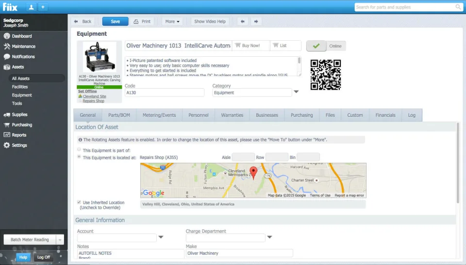466x265 pixels.
Task: Toggle the green Online status checkmark
Action: click(x=316, y=46)
